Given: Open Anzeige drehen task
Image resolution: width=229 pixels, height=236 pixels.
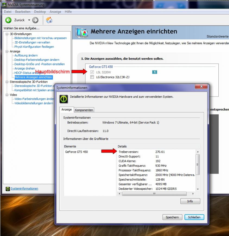Looking at the screenshot, I should coord(25,69).
